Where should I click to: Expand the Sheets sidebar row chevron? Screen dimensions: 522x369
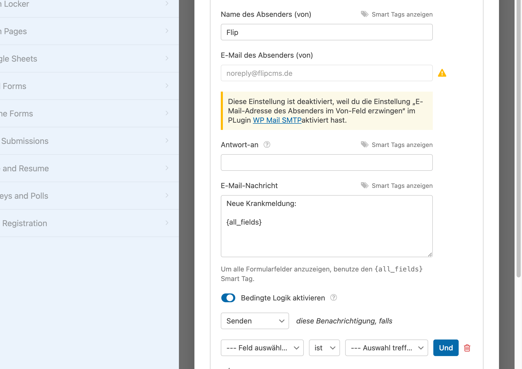(x=167, y=58)
